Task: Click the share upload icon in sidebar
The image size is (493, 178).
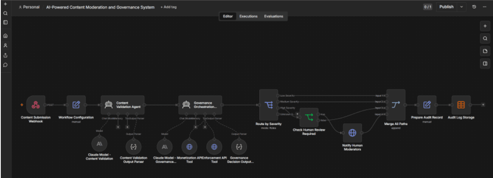Action: click(x=6, y=56)
